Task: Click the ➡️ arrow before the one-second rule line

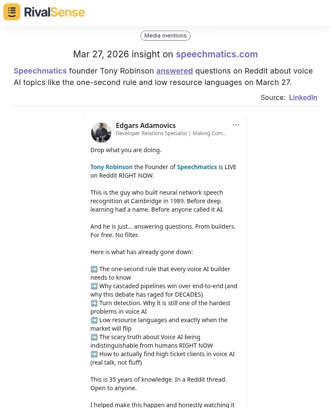Action: (x=94, y=269)
